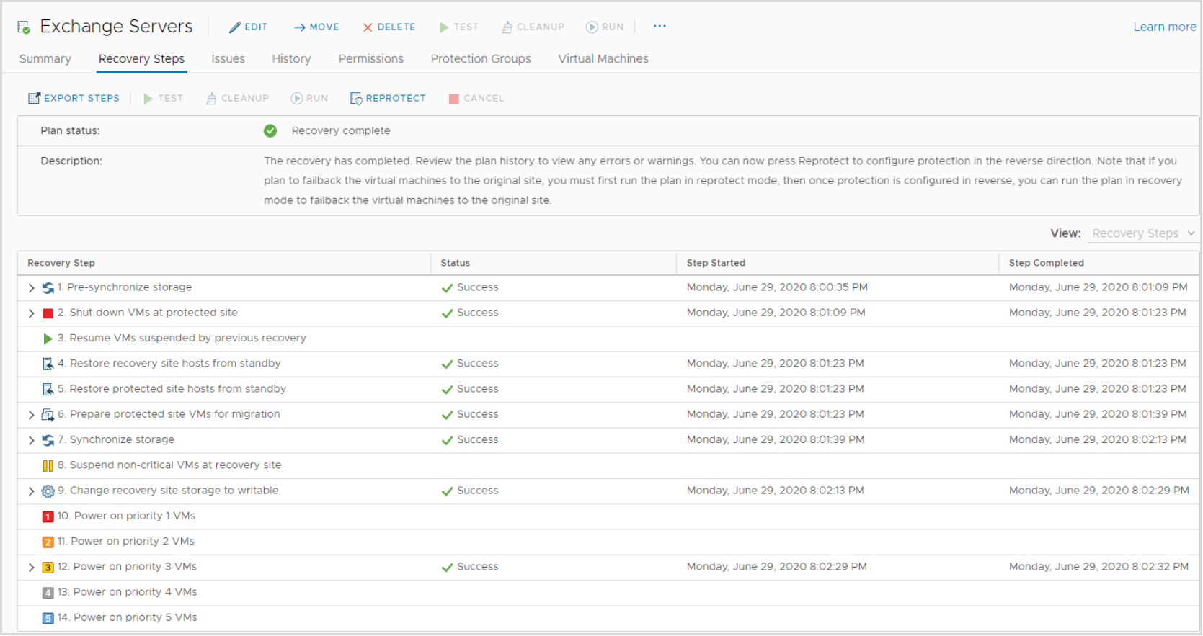Screen dimensions: 1203x636
Task: Expand Change recovery site storage to writable
Action: (31, 491)
